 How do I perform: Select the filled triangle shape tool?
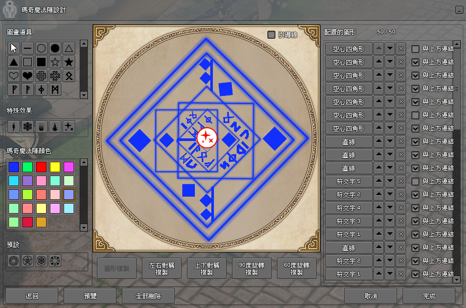coord(14,62)
